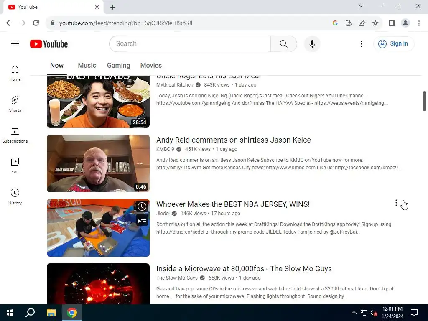Add NBA Jersey video to queue
428x321 pixels.
point(142,220)
